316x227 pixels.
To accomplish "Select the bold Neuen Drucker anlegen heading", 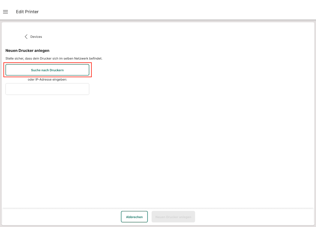I will click(x=27, y=51).
